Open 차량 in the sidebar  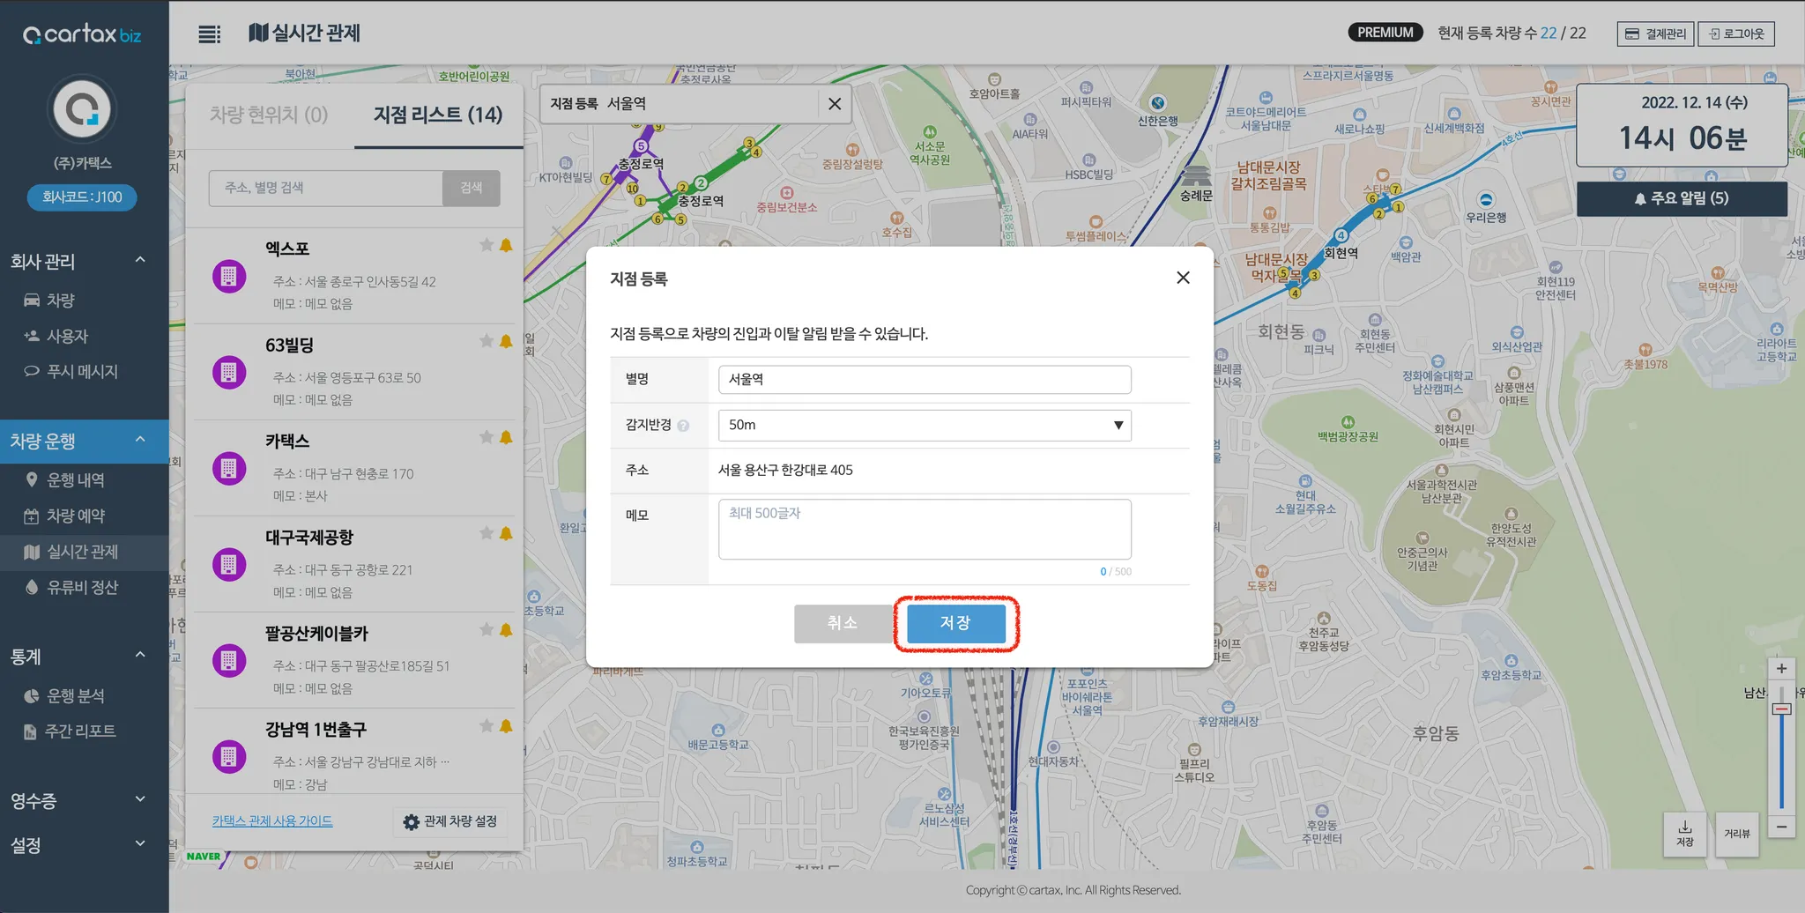(61, 301)
